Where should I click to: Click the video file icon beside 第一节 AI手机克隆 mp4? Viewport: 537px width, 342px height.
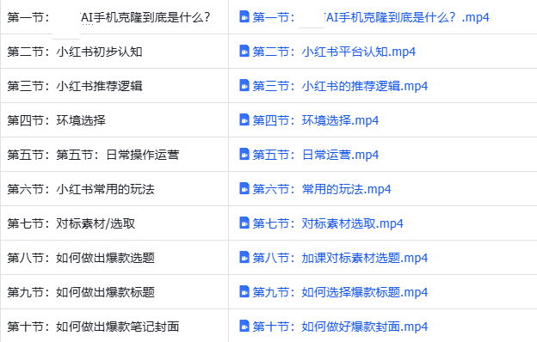[244, 16]
